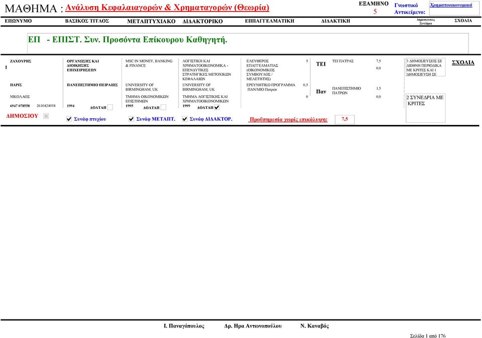The image size is (482, 338).
Task: Click ΠΑΝΕΠΙΣΤΗΜΙΟ ΠΕΙΡΑΙΩΣ text
Action: [x=92, y=85]
